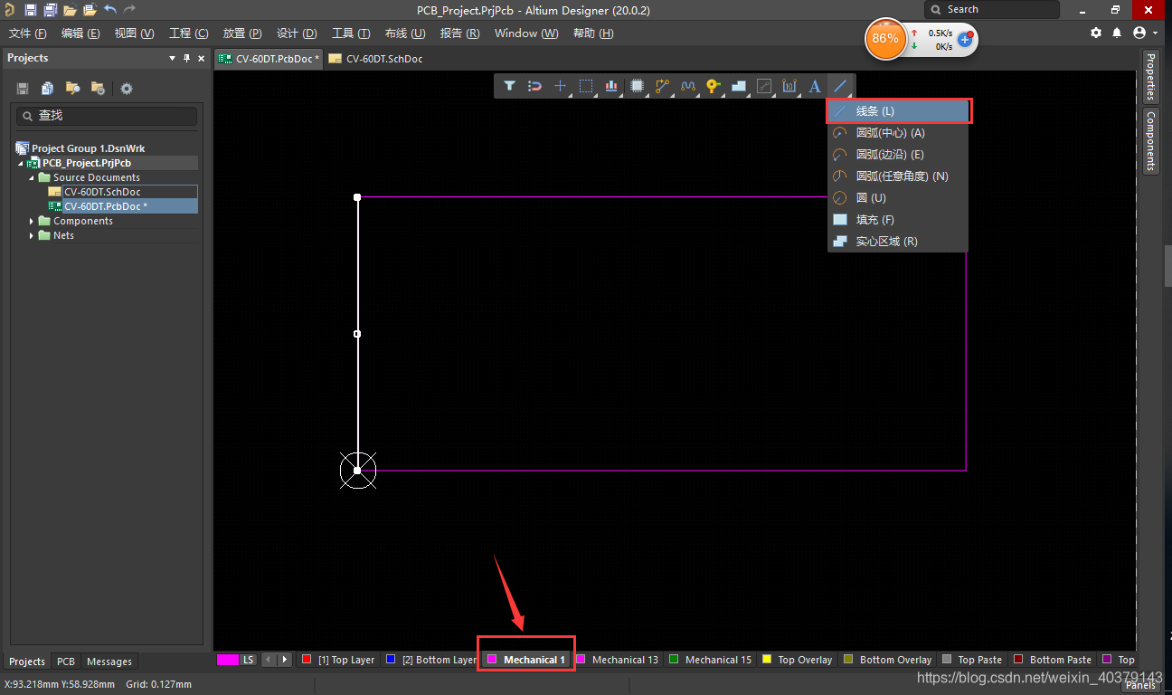
Task: Click the place string A icon
Action: [x=815, y=86]
